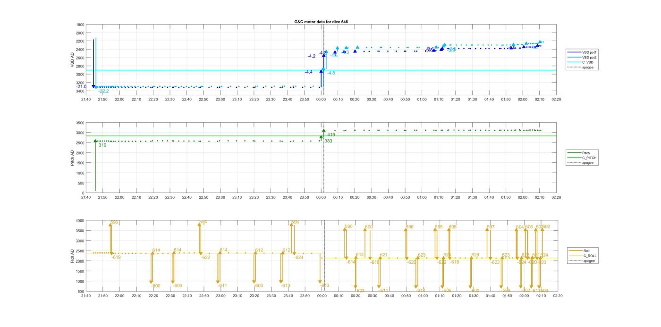Click the '-4.2' VBD data label
Image resolution: width=661 pixels, height=327 pixels.
pyautogui.click(x=312, y=56)
